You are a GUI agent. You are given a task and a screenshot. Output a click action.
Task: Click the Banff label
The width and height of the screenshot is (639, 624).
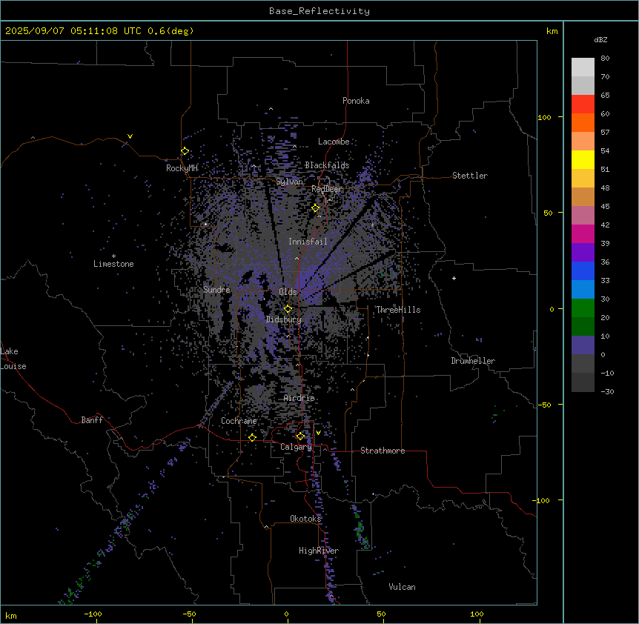(92, 420)
